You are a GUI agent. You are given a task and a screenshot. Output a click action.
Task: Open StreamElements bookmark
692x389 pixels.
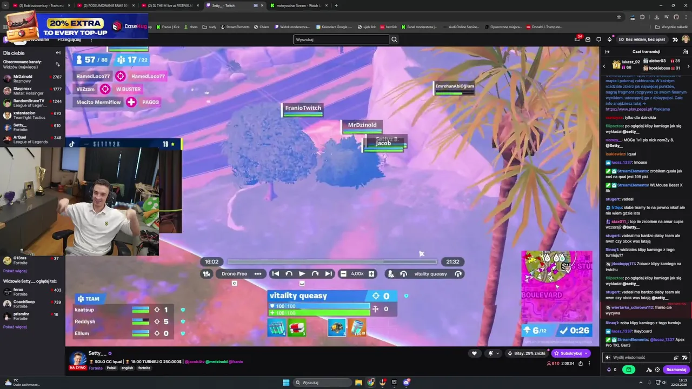tap(235, 26)
